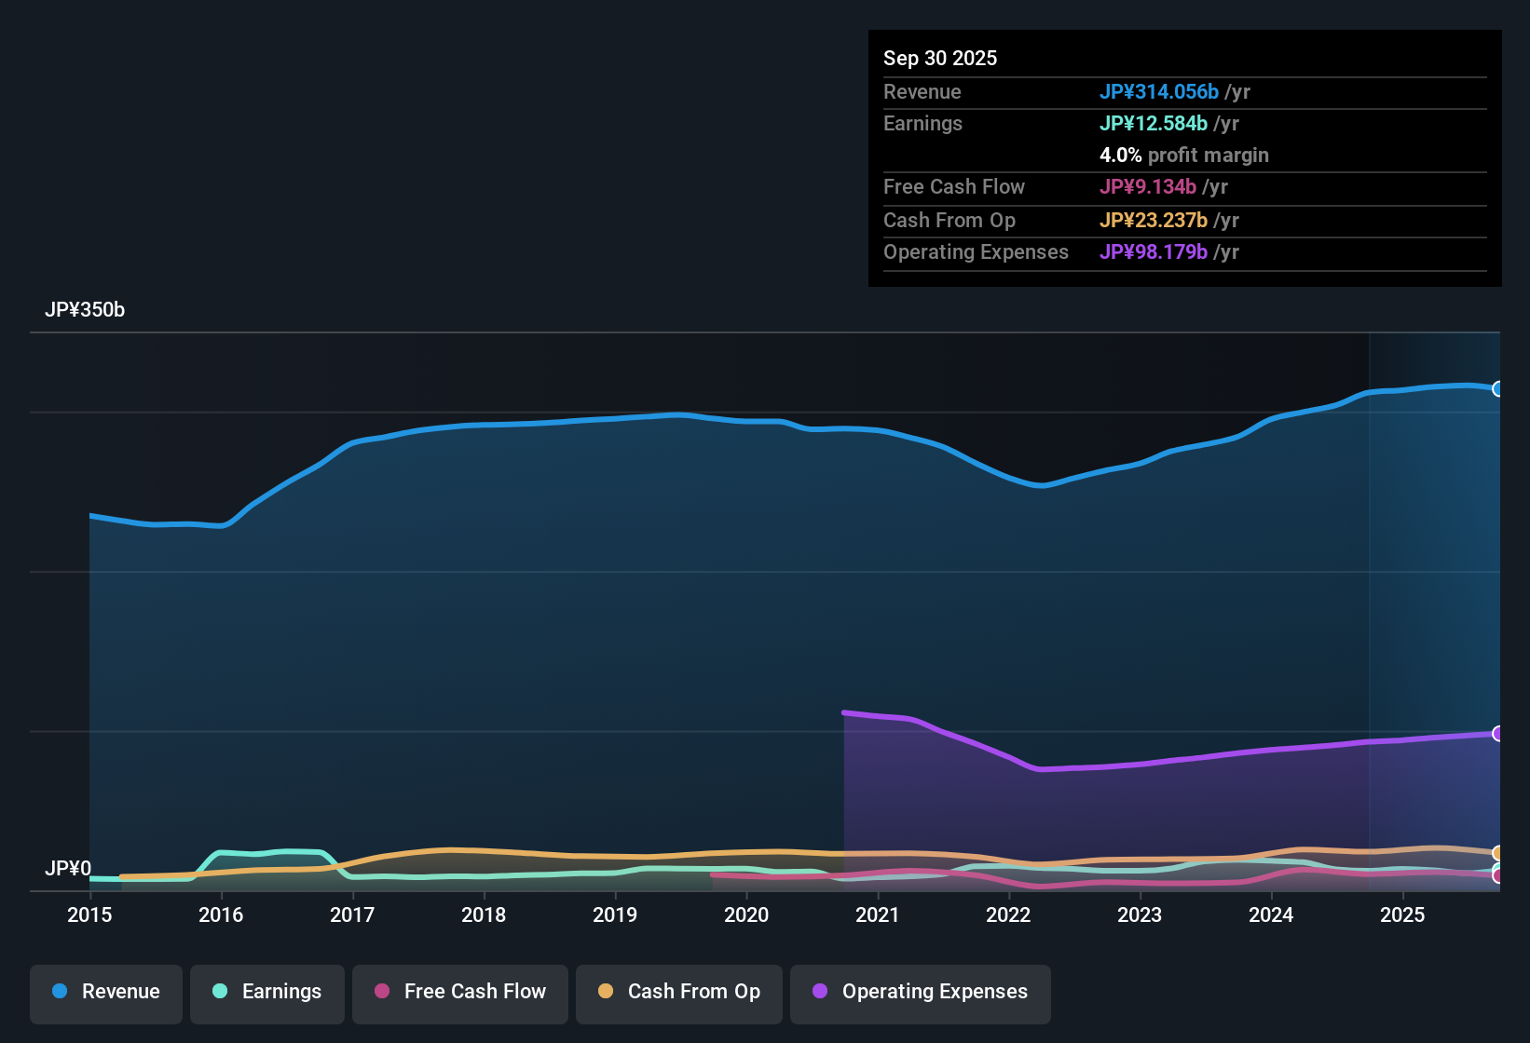Expand the Free Cash Flow legend entry
This screenshot has height=1043, width=1530.
coord(459,992)
